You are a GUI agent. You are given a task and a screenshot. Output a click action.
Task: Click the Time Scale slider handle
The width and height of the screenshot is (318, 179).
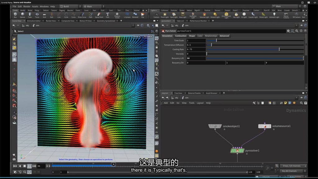tap(216, 40)
